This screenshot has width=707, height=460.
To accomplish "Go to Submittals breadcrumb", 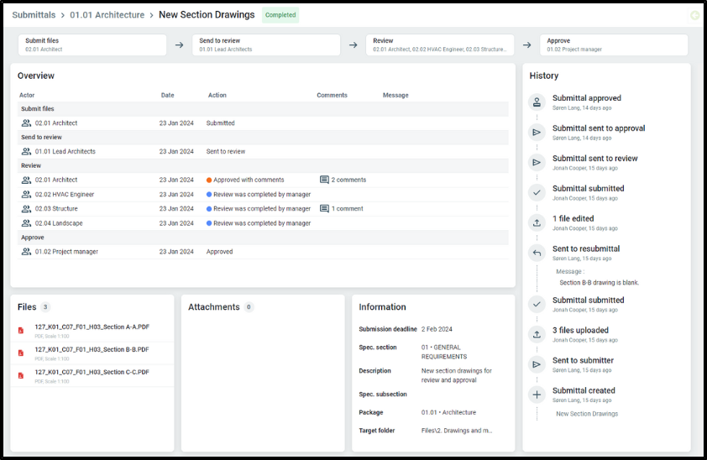I will [x=34, y=15].
